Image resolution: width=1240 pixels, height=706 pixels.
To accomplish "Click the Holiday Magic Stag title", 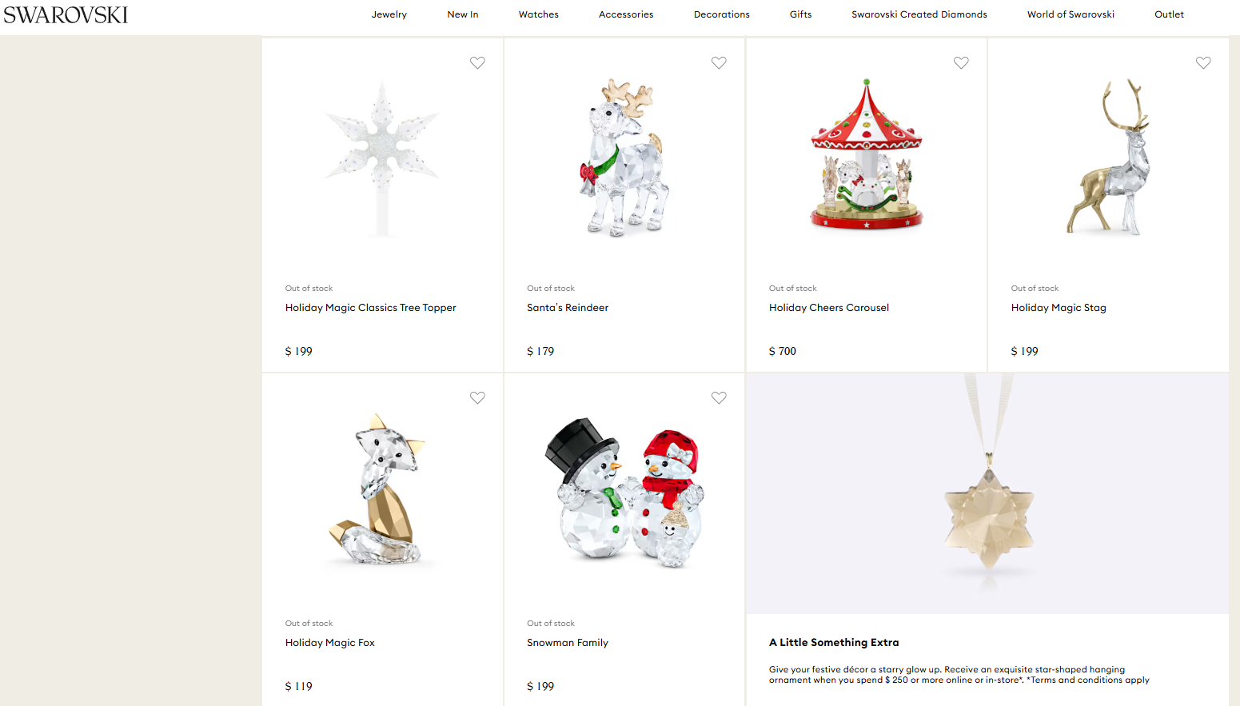I will click(1059, 308).
